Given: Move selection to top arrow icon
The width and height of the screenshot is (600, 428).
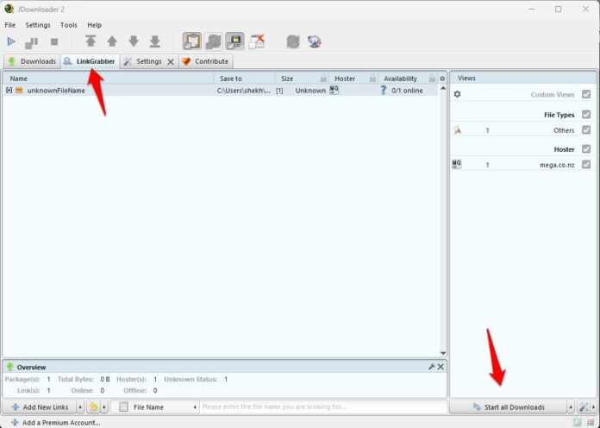Looking at the screenshot, I should coord(91,41).
